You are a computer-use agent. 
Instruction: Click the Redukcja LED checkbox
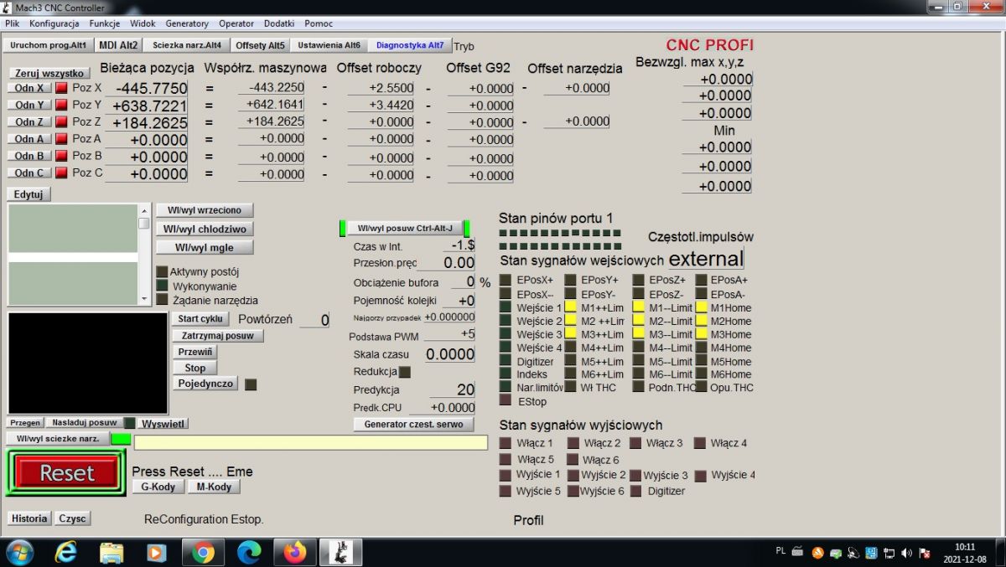[405, 372]
